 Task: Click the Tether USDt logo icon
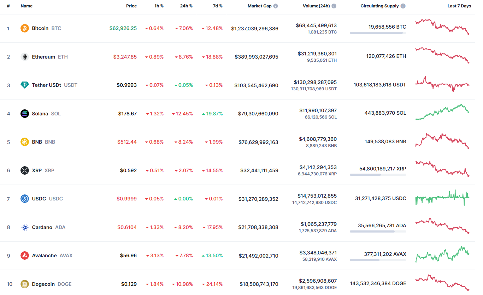25,85
